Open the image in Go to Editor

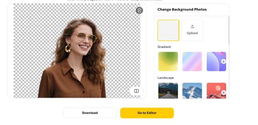pos(147,113)
